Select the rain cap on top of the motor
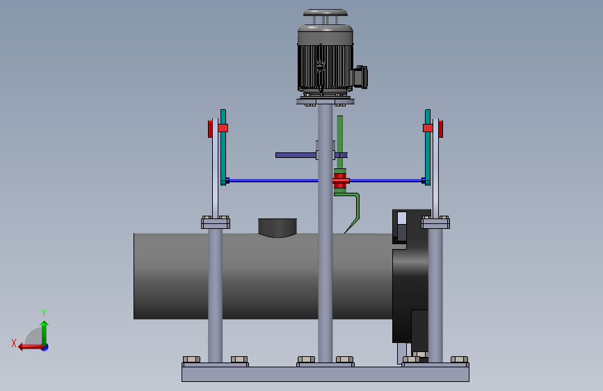This screenshot has height=391, width=603. [325, 13]
